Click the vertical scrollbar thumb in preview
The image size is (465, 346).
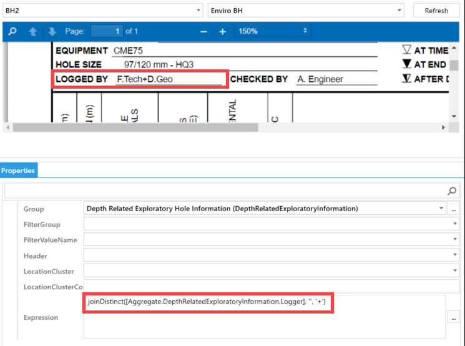coord(454,66)
